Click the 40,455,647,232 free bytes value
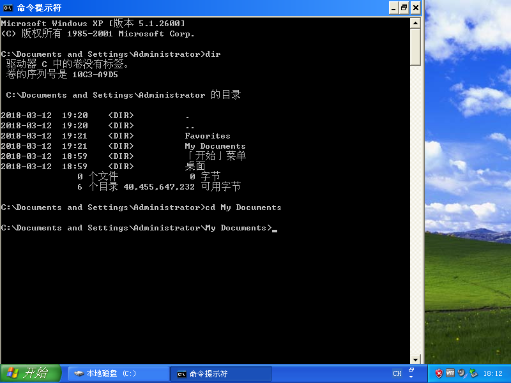511x383 pixels. 159,187
